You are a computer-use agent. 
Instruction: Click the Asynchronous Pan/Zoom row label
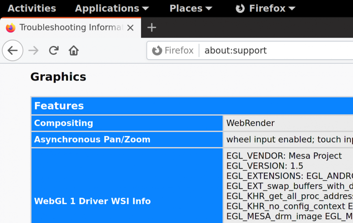point(127,140)
